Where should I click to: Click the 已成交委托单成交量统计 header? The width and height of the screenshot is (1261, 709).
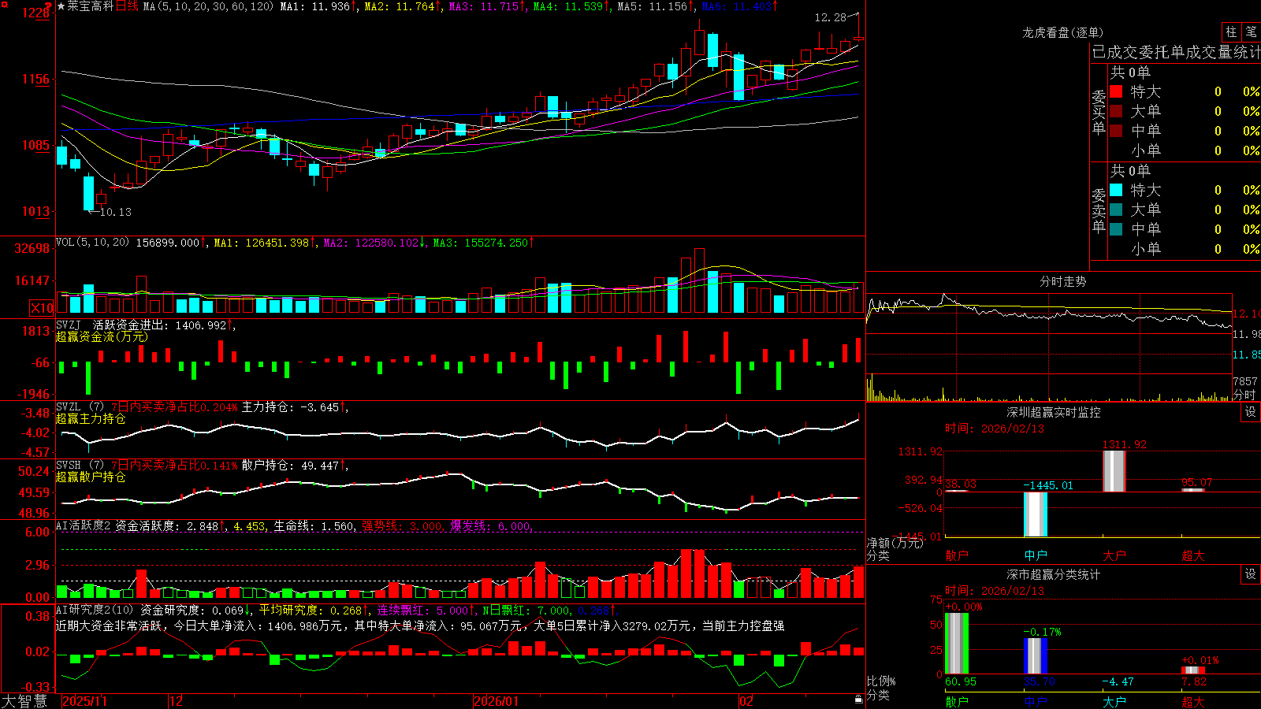click(1176, 52)
